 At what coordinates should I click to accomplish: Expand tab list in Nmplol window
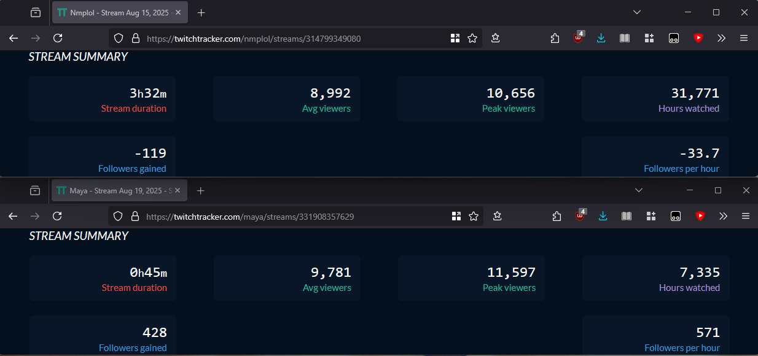point(637,12)
